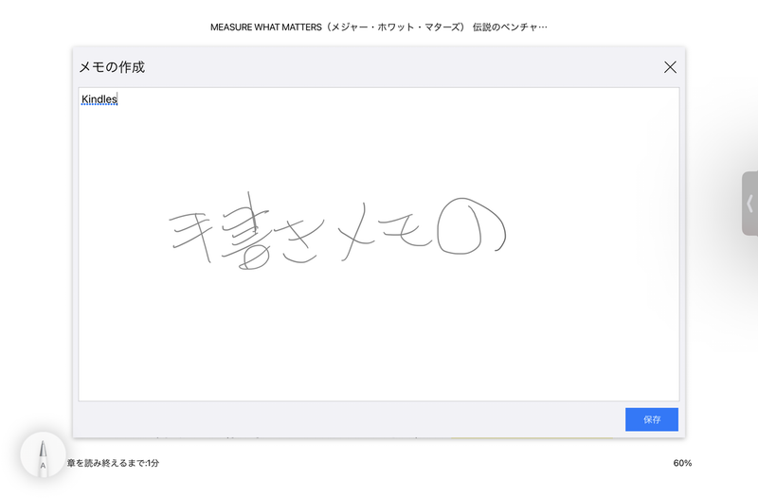Tap the 章を読み終えるまで:1分 reading time text
The height and width of the screenshot is (498, 758).
[113, 463]
